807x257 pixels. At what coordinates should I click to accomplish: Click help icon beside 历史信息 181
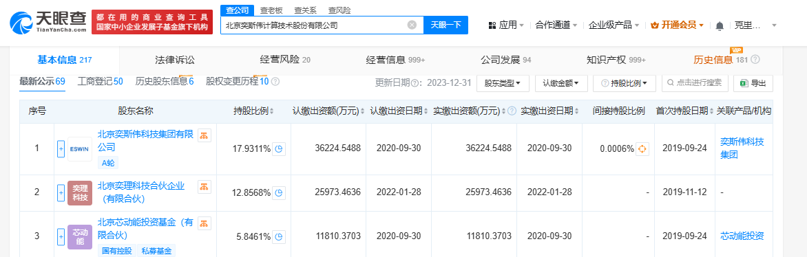(x=755, y=60)
